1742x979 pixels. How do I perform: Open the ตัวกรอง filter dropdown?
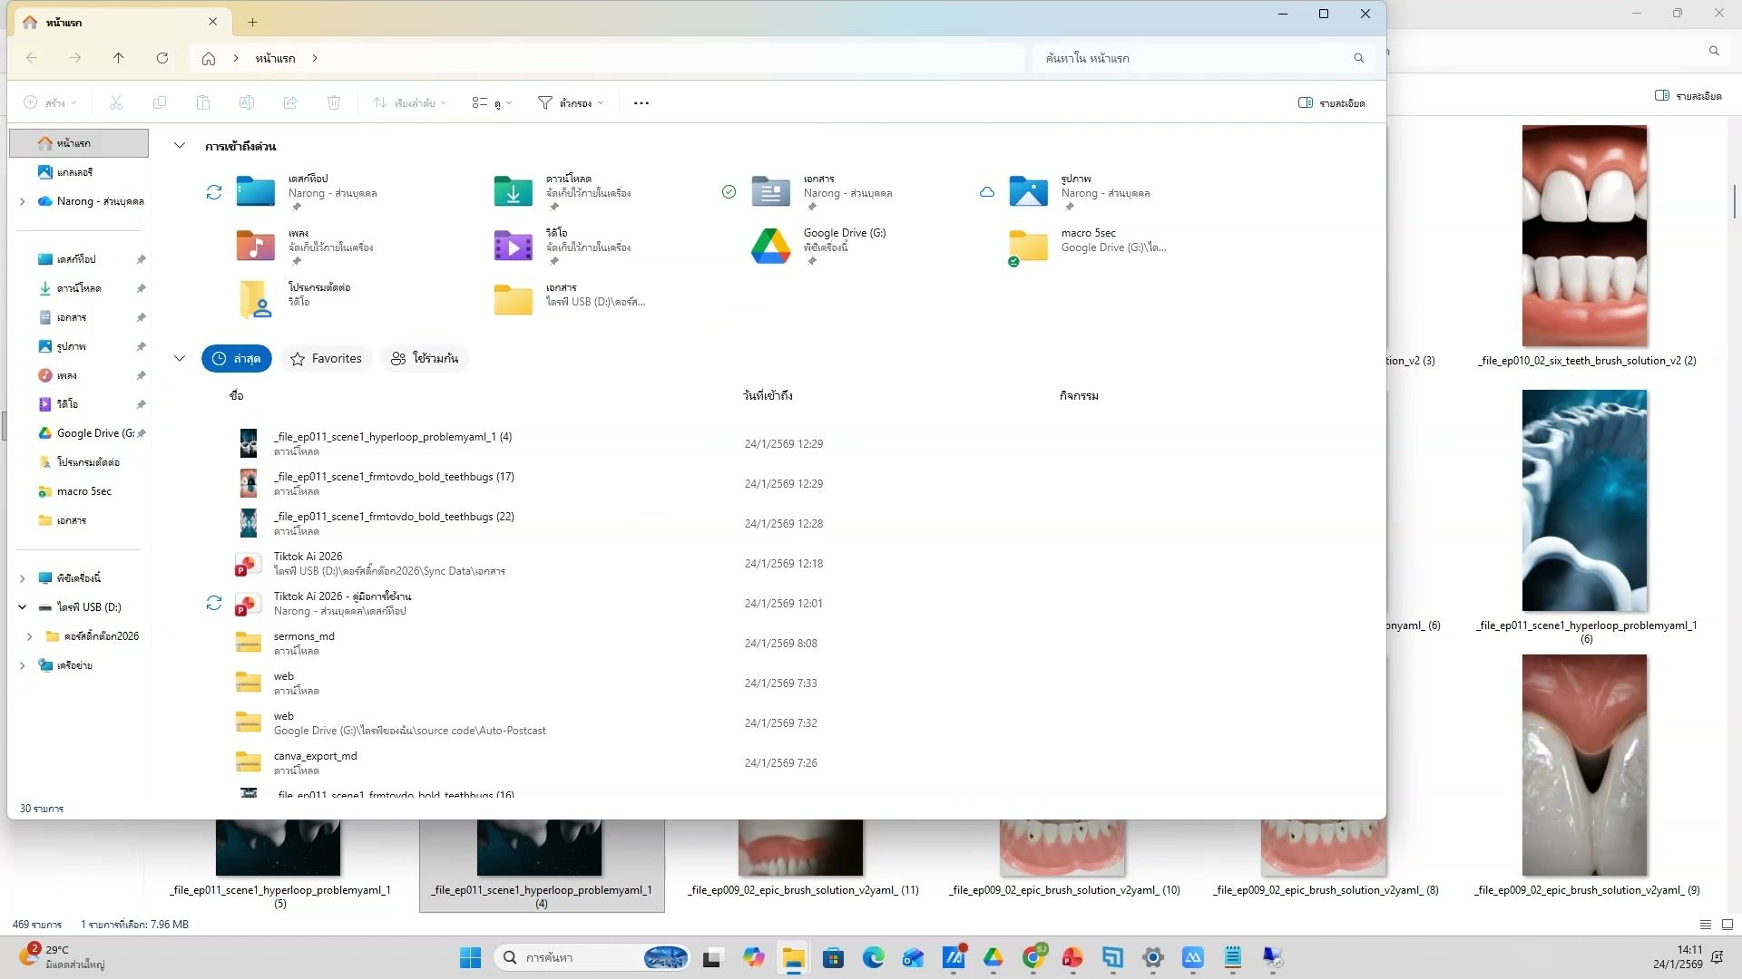coord(571,103)
